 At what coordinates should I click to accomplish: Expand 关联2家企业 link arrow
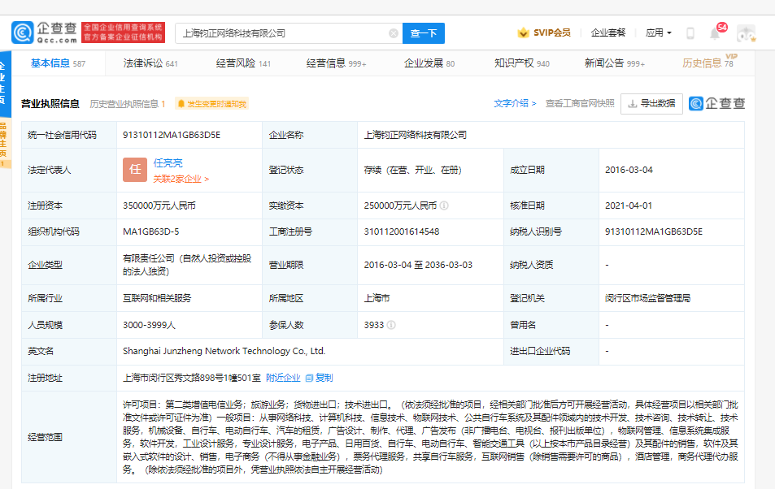[207, 179]
